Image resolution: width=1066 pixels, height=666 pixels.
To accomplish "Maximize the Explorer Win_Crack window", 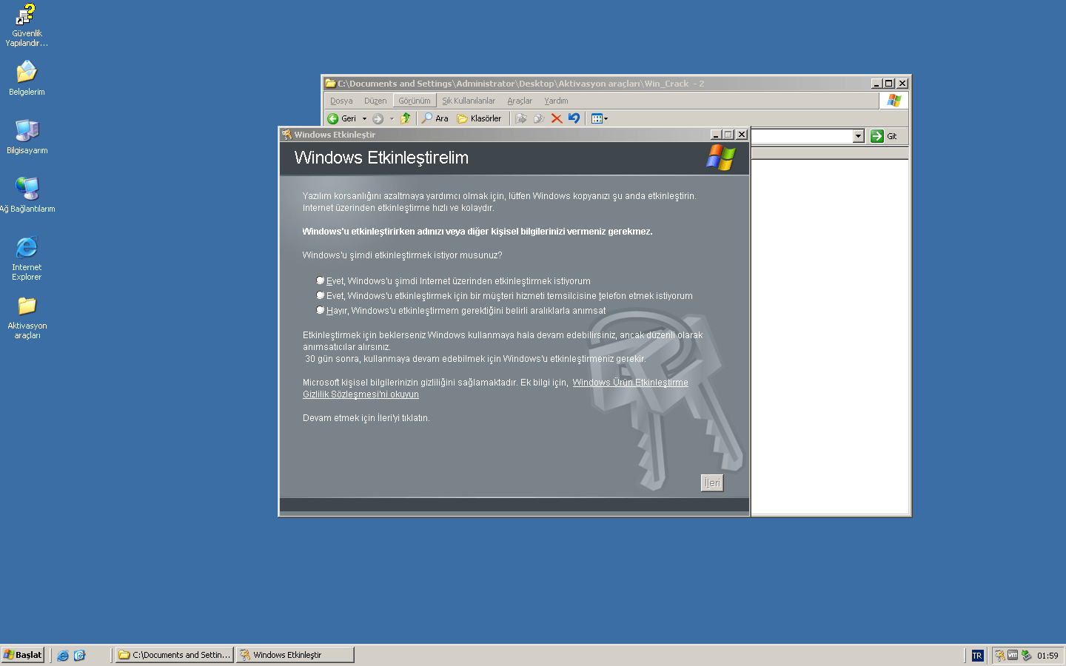I will [x=889, y=84].
